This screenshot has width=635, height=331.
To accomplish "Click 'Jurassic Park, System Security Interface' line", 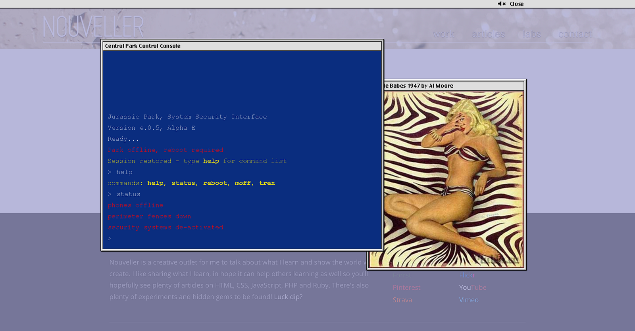I will [x=187, y=117].
